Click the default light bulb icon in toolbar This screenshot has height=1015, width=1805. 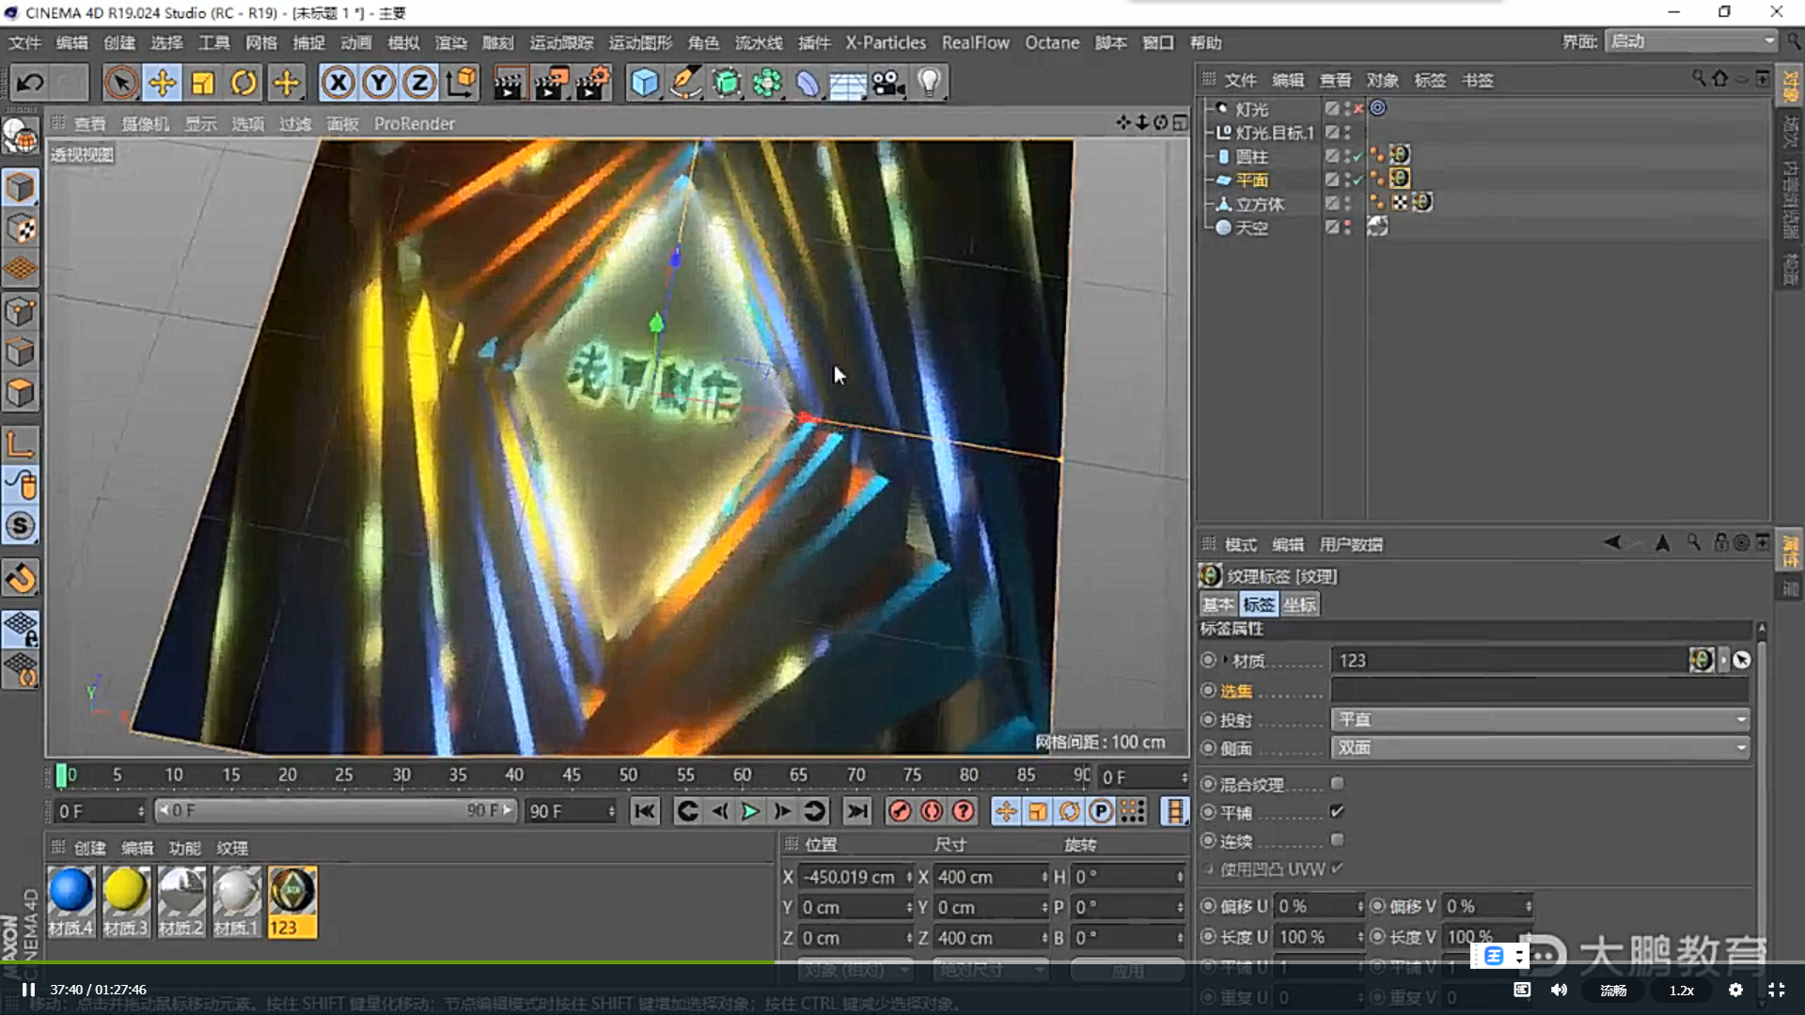pos(929,83)
